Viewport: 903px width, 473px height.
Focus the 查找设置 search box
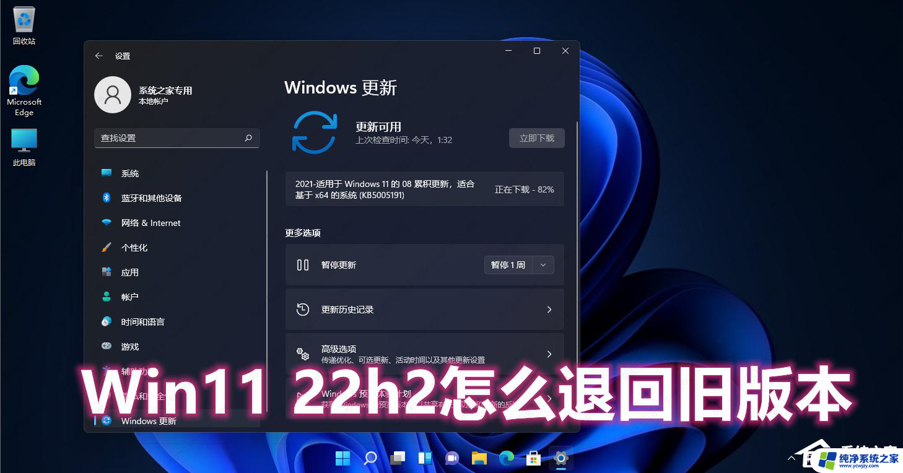click(x=177, y=138)
